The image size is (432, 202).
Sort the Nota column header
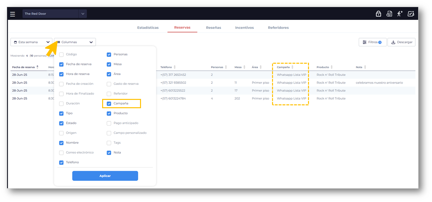[365, 67]
